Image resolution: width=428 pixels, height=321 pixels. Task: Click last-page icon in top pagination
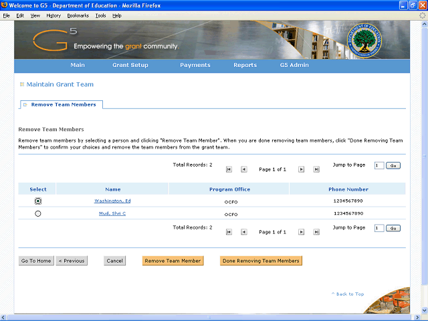click(x=316, y=169)
